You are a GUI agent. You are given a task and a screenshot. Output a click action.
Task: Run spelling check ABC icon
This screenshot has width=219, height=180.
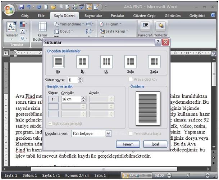(x=82, y=7)
